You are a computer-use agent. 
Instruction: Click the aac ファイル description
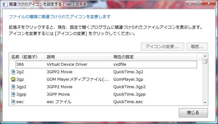point(59,102)
